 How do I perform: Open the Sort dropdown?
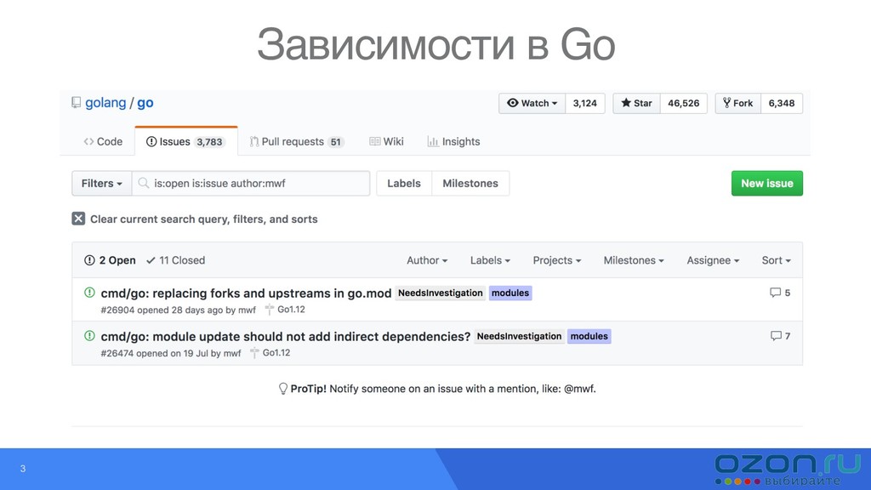click(x=776, y=260)
